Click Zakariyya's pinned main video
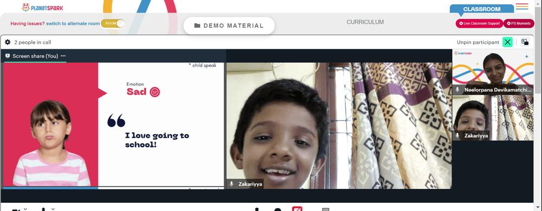 click(339, 126)
